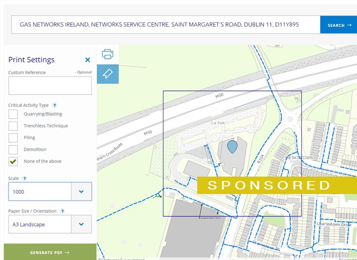Tick the Piling checkbox
357x260 pixels.
13,138
